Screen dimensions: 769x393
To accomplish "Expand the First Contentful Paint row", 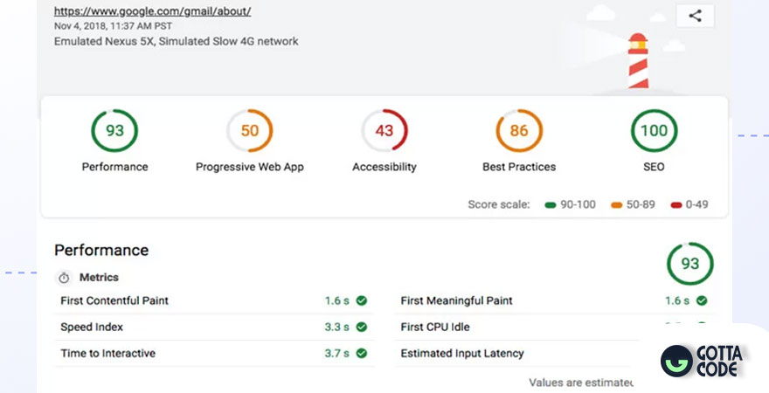I will [214, 301].
